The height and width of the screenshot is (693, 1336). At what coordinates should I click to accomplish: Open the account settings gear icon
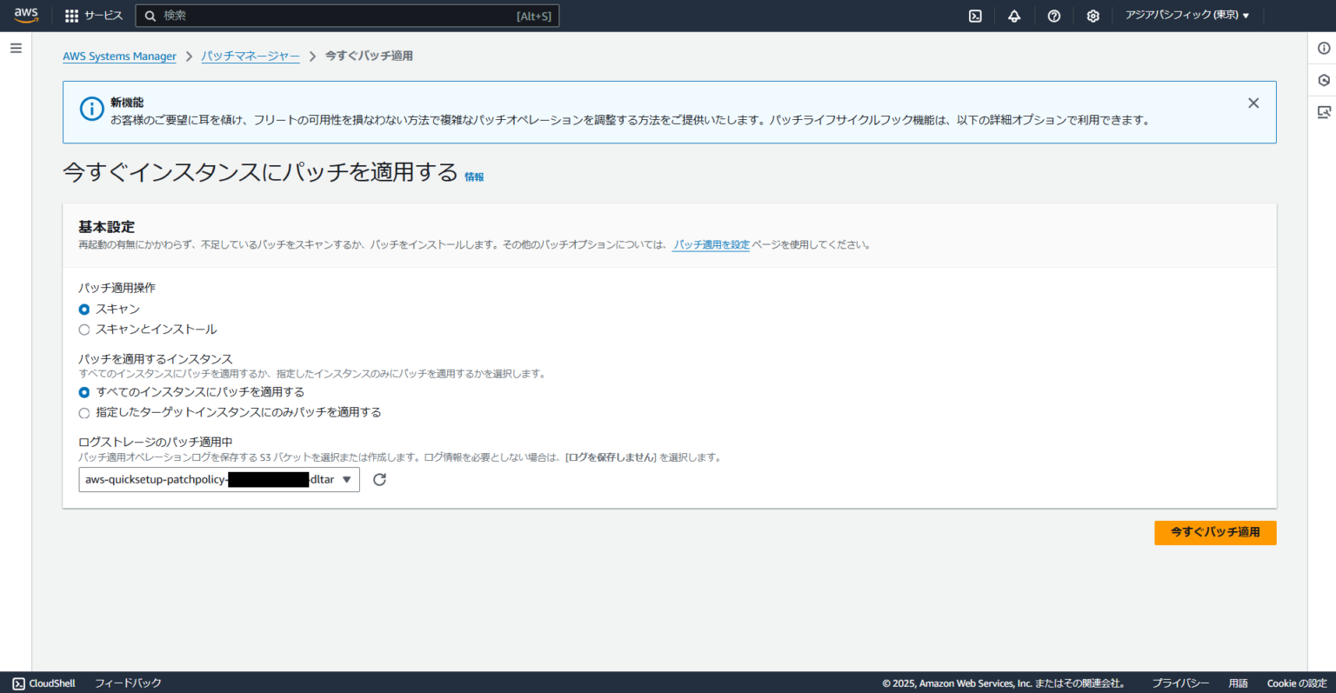click(1092, 15)
